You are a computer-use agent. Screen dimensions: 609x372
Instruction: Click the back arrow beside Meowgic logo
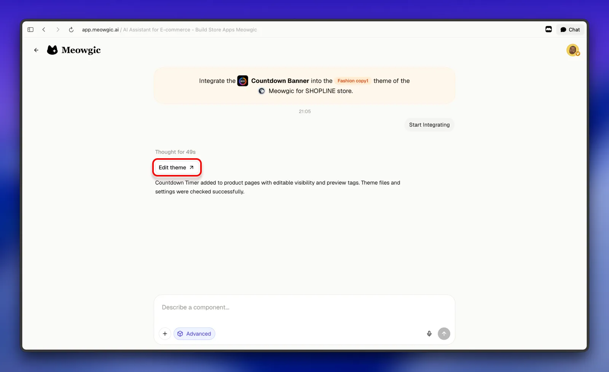point(36,50)
